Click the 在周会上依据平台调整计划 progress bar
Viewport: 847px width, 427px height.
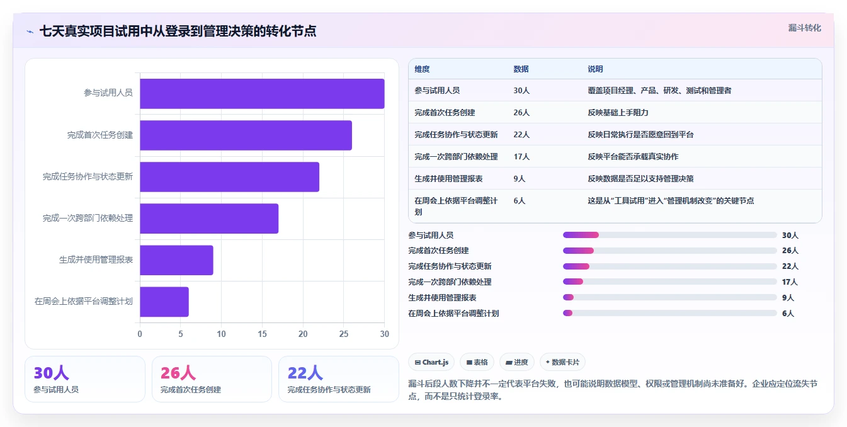tap(670, 313)
